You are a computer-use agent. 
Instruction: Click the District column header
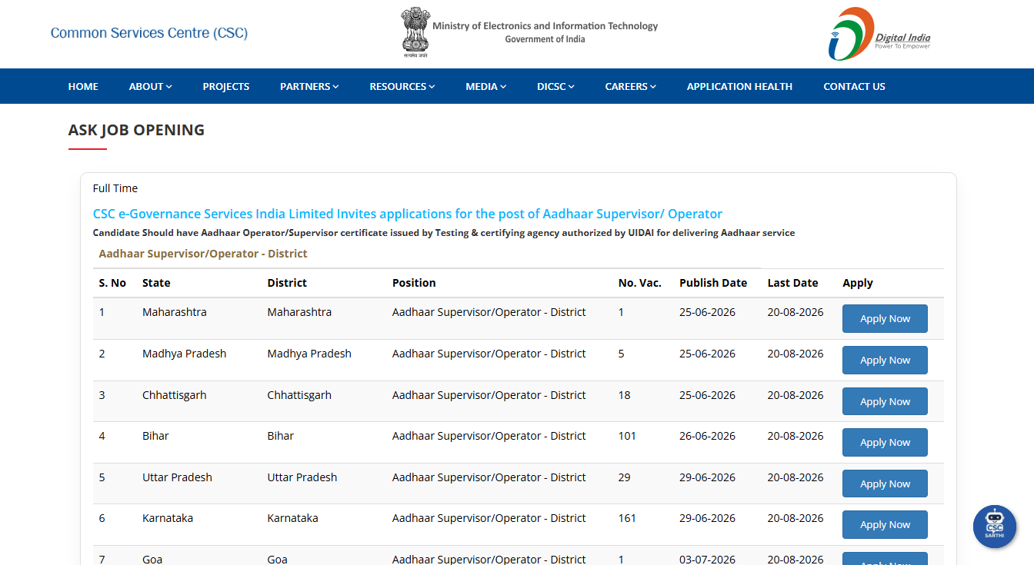[x=287, y=283]
